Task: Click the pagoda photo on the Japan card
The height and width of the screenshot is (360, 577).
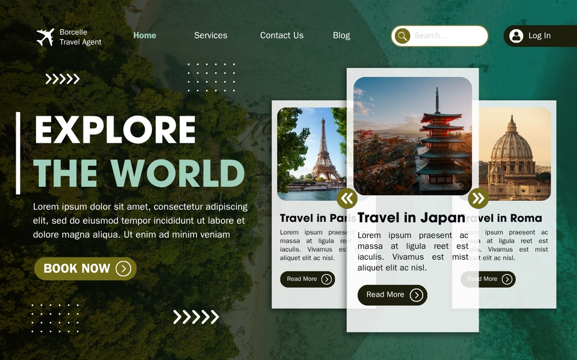Action: (412, 136)
